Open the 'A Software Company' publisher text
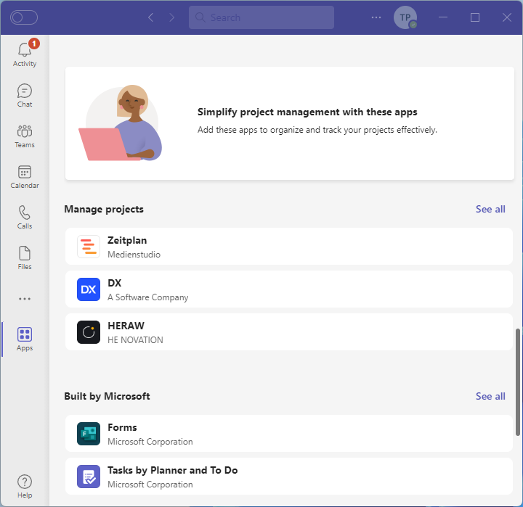This screenshot has height=507, width=523. pyautogui.click(x=147, y=297)
